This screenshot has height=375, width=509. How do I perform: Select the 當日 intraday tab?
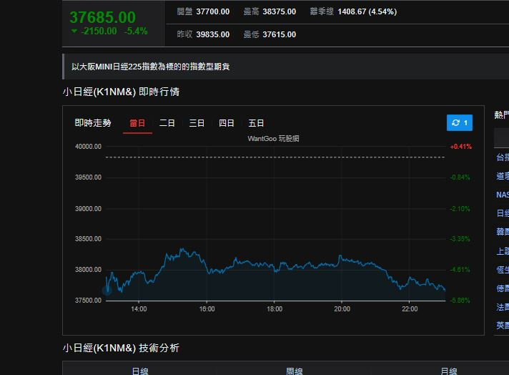pos(137,123)
